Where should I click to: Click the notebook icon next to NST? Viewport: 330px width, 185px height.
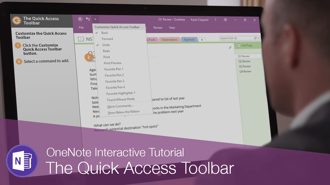(x=81, y=39)
